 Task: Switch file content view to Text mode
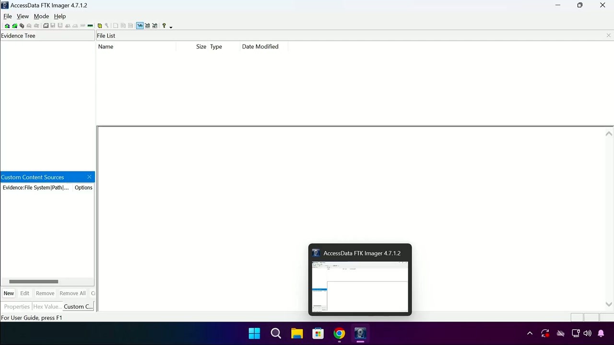tap(147, 25)
